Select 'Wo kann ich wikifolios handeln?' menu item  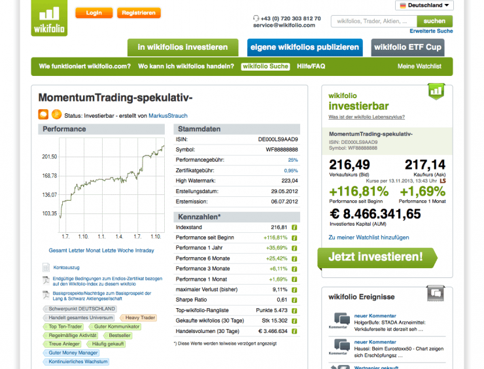[186, 66]
